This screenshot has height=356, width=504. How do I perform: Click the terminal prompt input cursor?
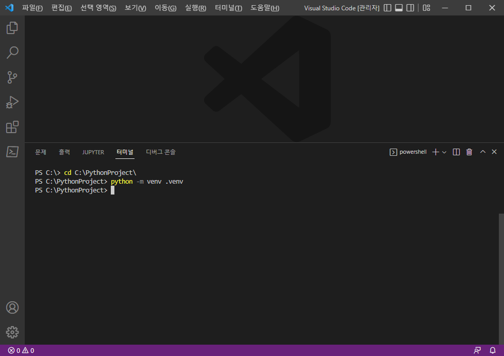tap(112, 190)
